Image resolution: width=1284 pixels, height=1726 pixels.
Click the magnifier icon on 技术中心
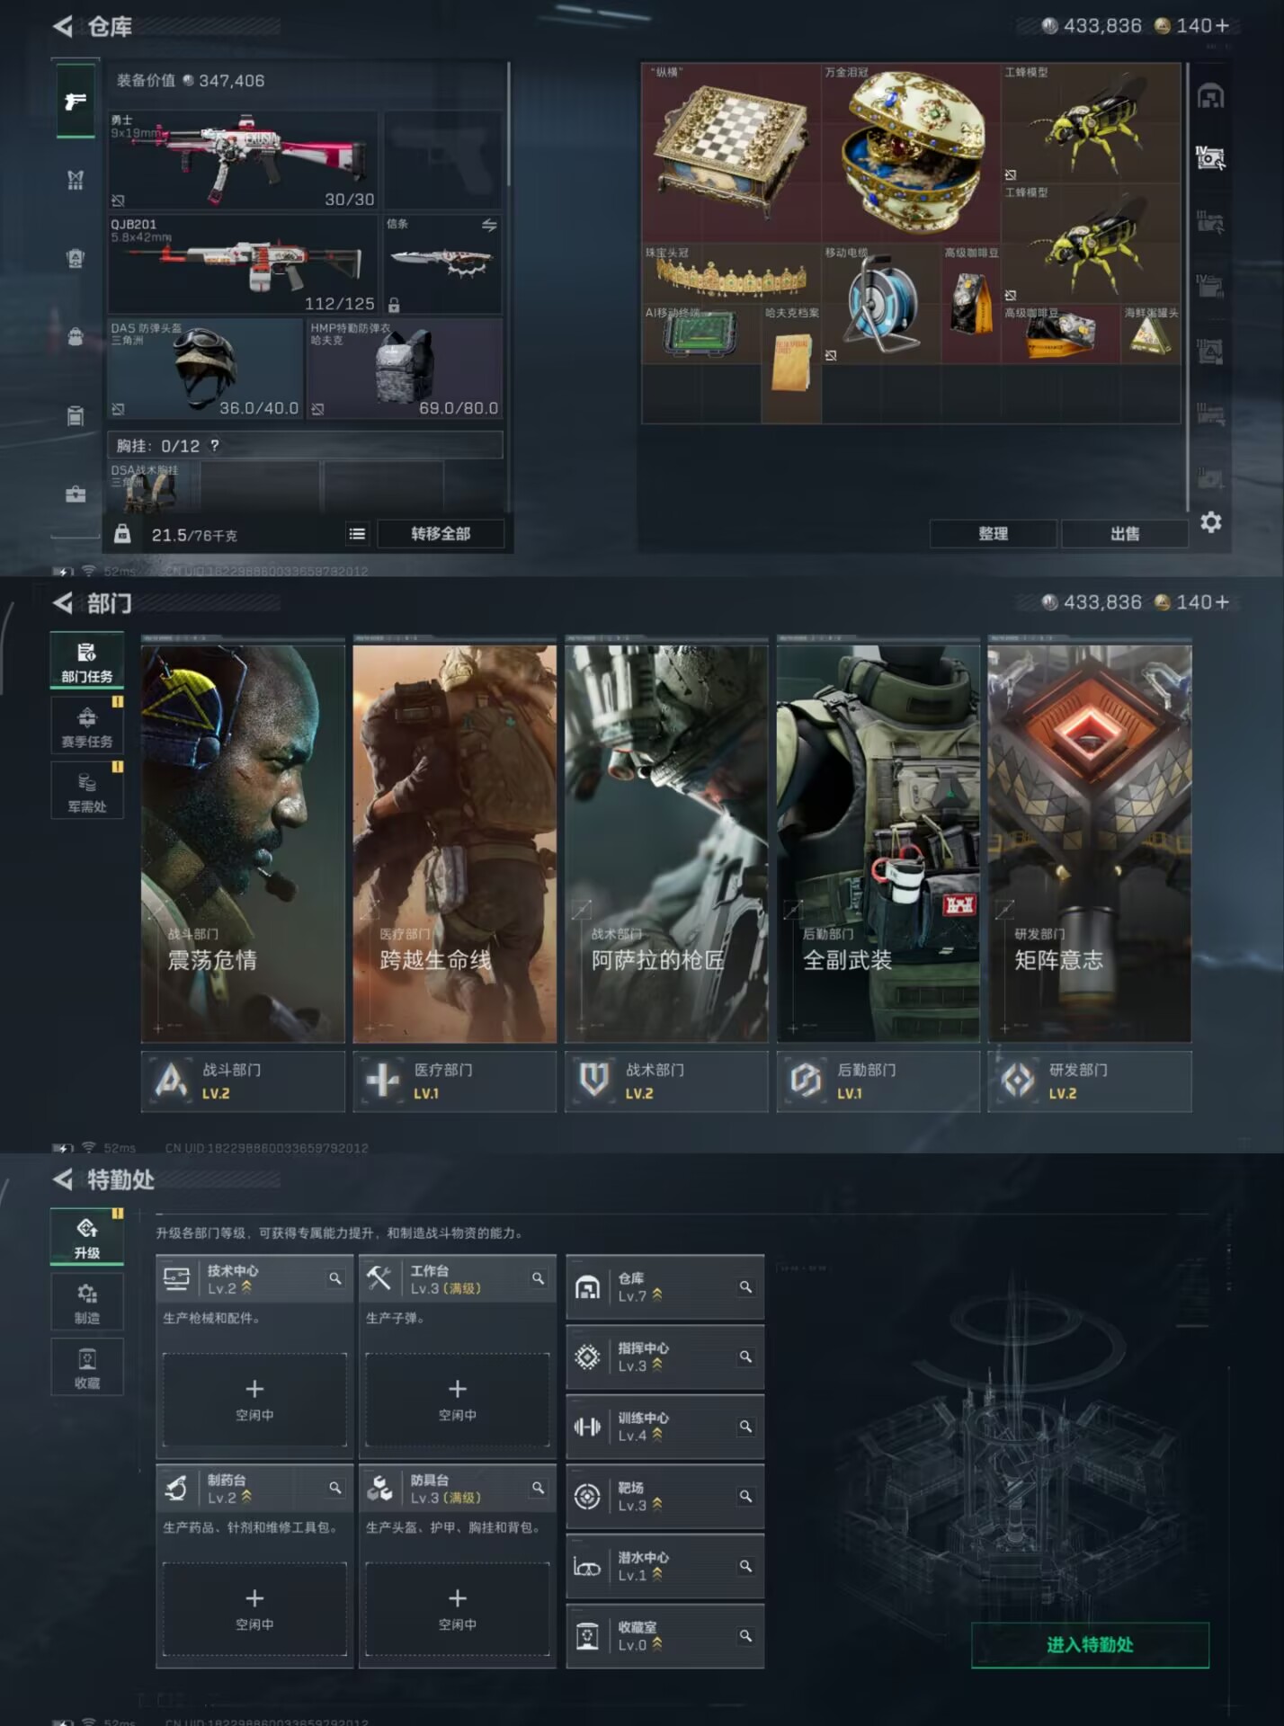335,1278
